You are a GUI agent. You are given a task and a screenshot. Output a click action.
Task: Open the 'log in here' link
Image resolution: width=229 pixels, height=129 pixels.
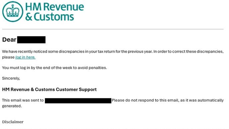[25, 57]
